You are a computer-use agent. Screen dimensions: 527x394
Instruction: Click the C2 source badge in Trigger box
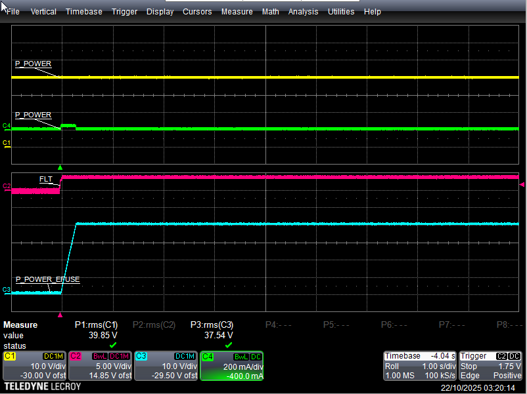(501, 356)
